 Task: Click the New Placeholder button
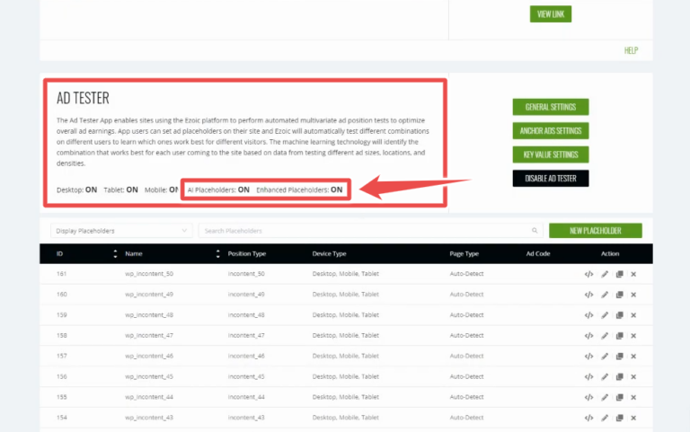click(596, 231)
